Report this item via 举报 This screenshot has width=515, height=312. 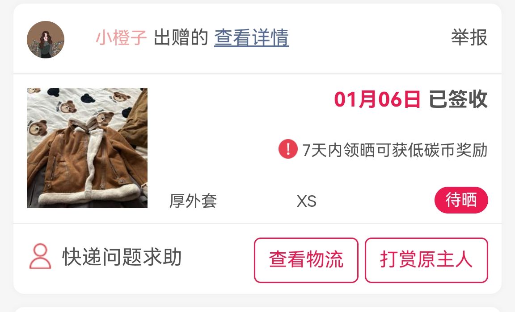[469, 37]
